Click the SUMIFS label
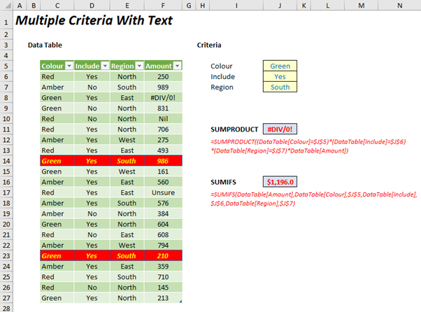This screenshot has height=312, width=421. (223, 182)
